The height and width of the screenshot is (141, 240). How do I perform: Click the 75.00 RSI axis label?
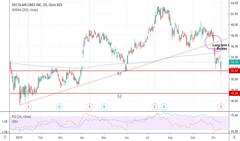234,115
